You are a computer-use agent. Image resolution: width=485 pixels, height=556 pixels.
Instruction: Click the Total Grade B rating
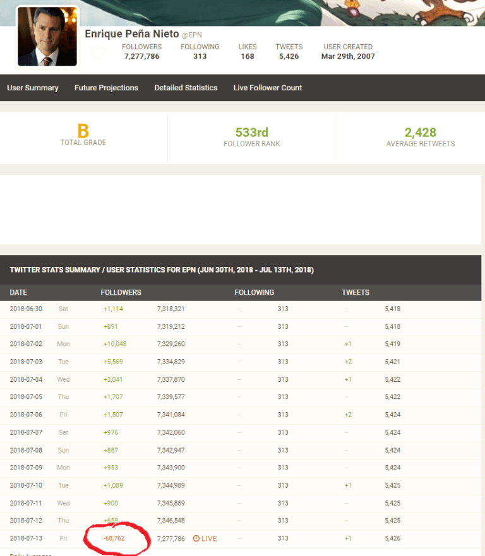pyautogui.click(x=83, y=131)
